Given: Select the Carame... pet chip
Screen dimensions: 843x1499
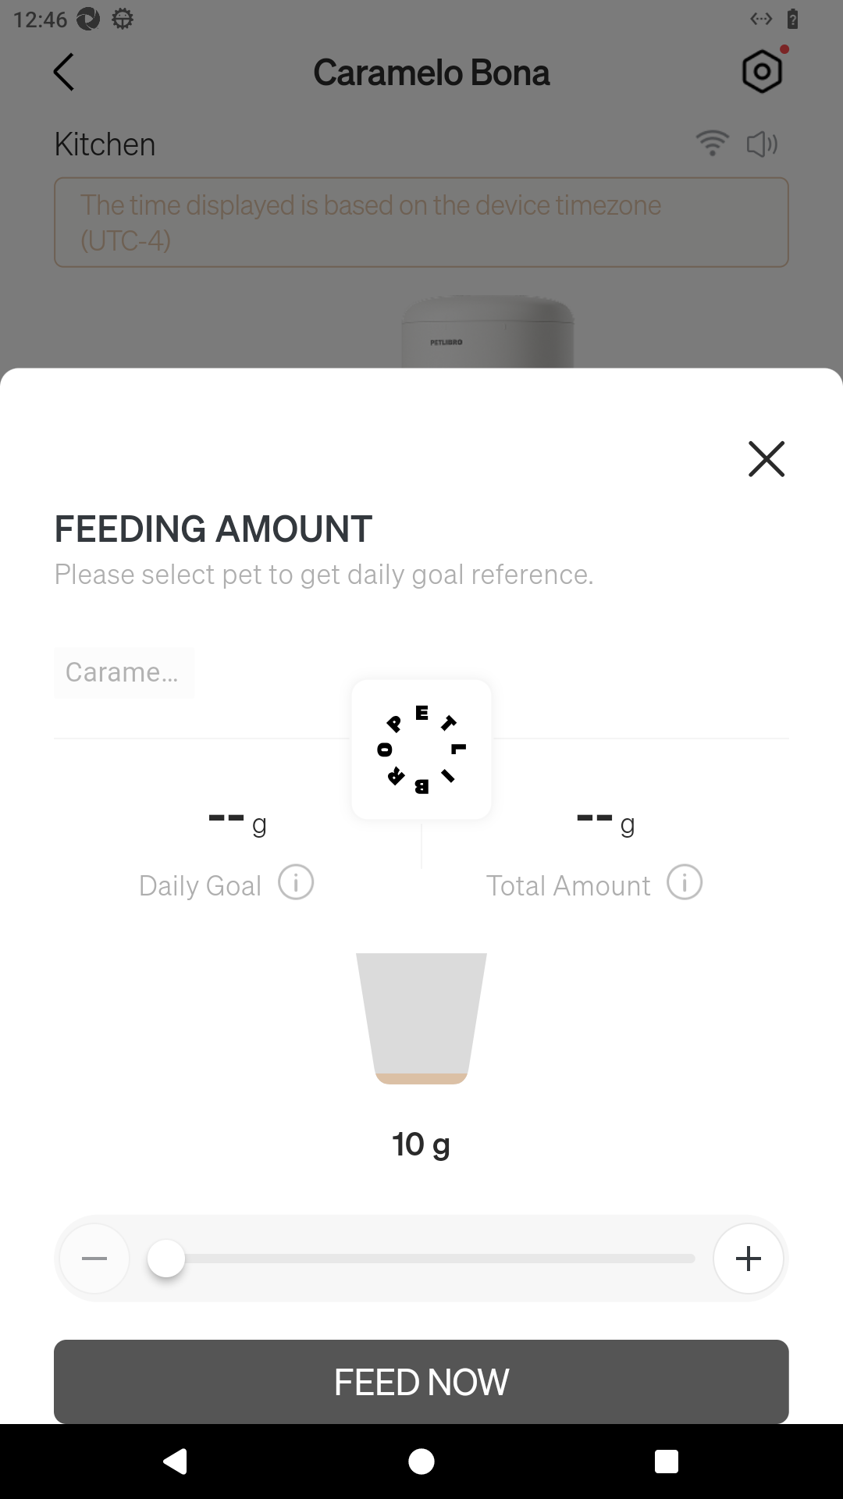Looking at the screenshot, I should pyautogui.click(x=124, y=672).
